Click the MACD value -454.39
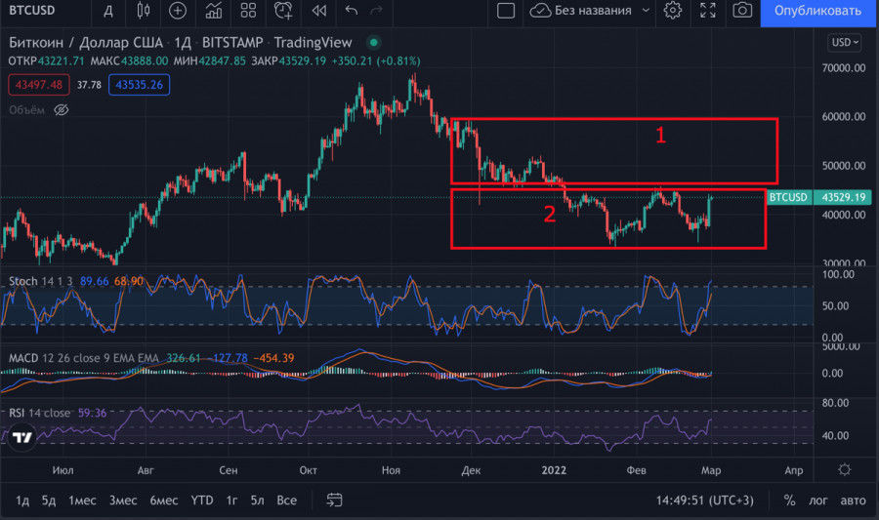The image size is (879, 520). [273, 358]
